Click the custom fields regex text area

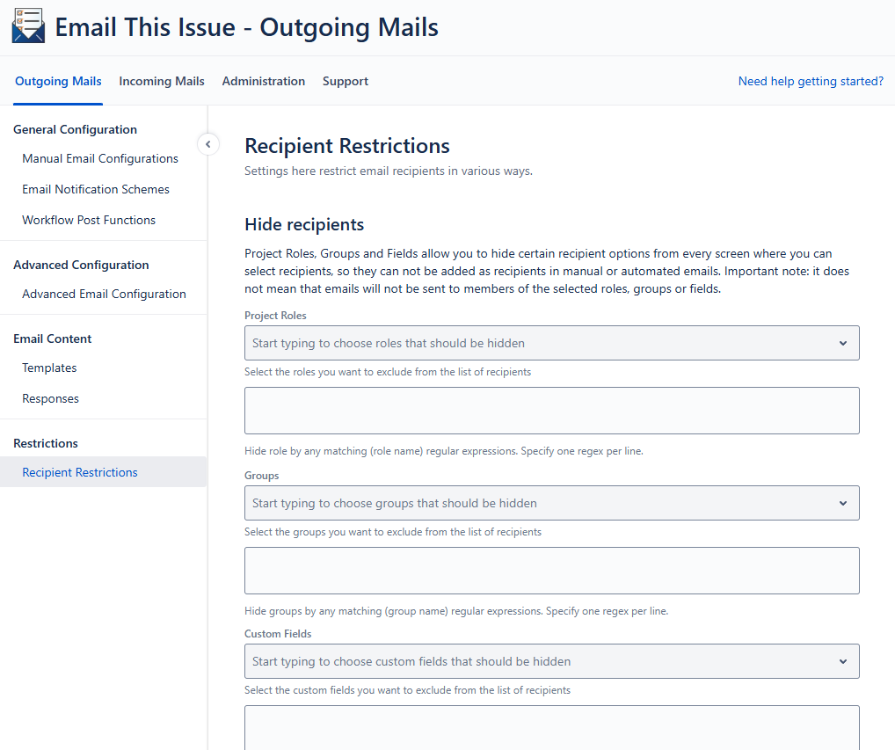551,727
